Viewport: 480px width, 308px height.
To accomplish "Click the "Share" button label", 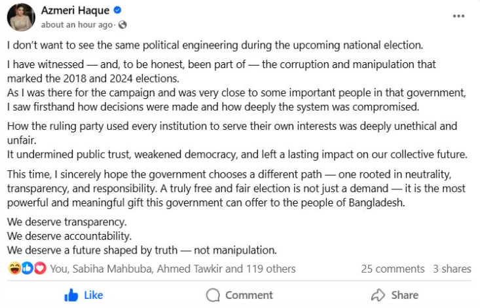I will coord(405,295).
